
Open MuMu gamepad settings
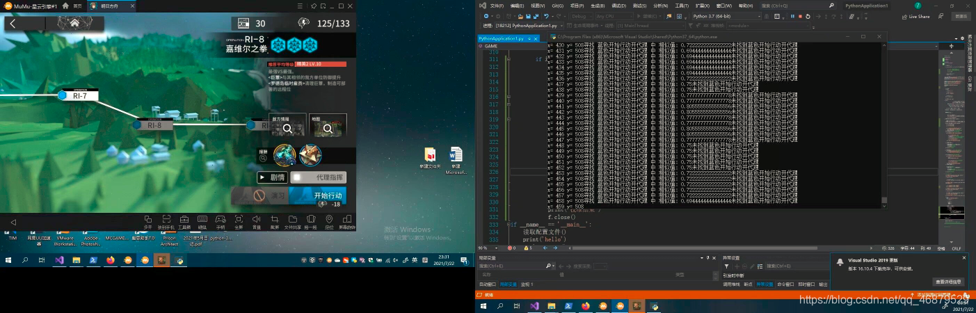[x=221, y=221]
